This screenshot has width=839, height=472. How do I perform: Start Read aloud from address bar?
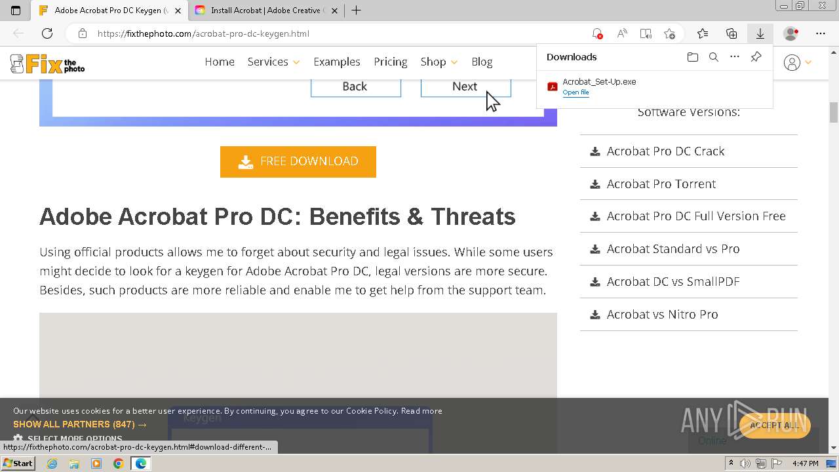pyautogui.click(x=621, y=33)
